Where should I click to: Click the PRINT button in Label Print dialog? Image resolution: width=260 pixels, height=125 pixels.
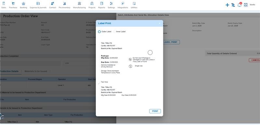pyautogui.click(x=155, y=111)
